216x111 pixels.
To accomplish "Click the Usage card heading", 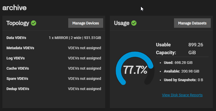I will 122,23.
